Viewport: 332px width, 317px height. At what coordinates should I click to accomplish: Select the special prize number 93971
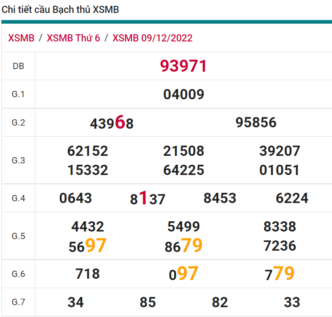(184, 66)
